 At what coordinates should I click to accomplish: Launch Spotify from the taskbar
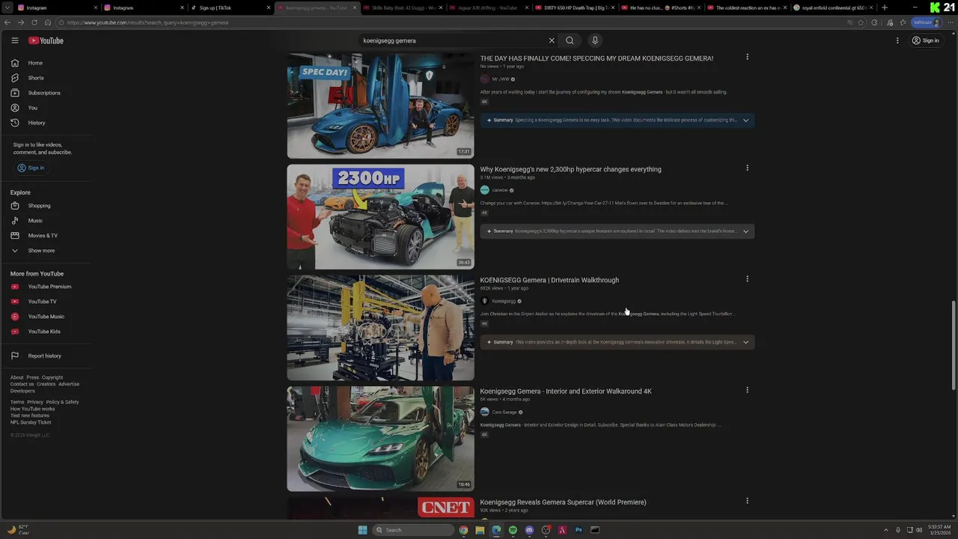pos(513,530)
